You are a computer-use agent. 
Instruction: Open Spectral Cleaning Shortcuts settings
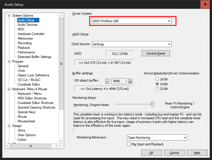[x=36, y=107]
